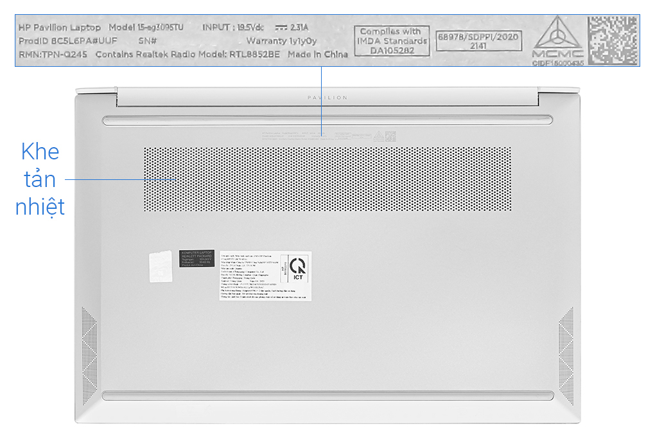Image resolution: width=655 pixels, height=437 pixels.
Task: Click the large heat vent grille
Action: 327,179
